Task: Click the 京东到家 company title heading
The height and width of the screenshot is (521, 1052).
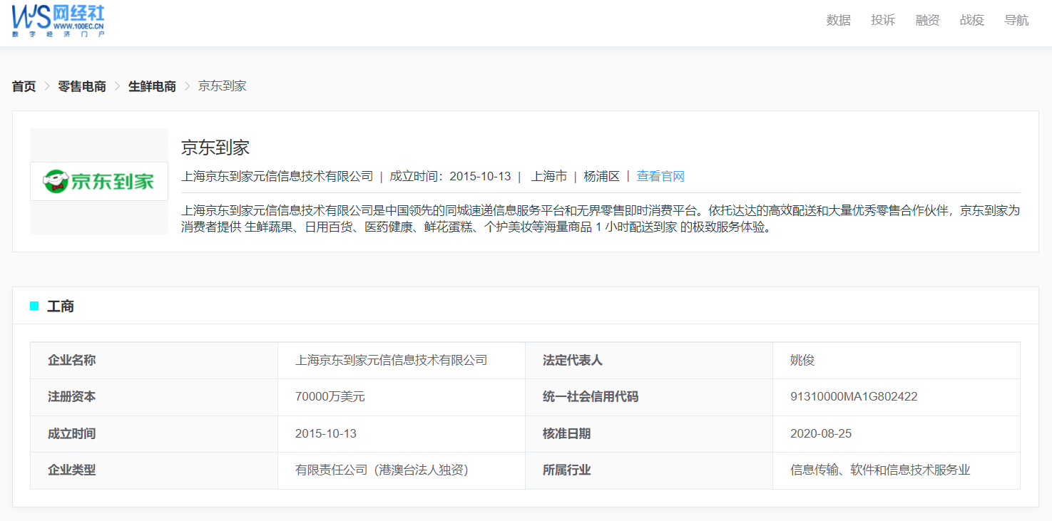Action: (215, 148)
